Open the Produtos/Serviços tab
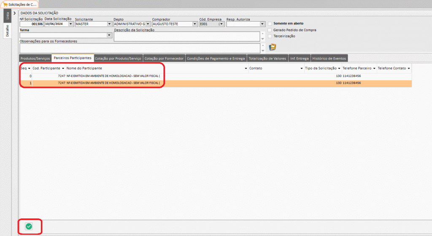Image resolution: width=432 pixels, height=236 pixels. [35, 58]
